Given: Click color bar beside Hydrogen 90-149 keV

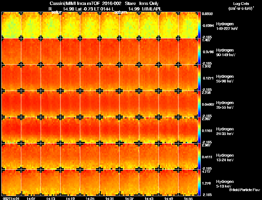Looking at the screenshot, I should [x=199, y=52].
